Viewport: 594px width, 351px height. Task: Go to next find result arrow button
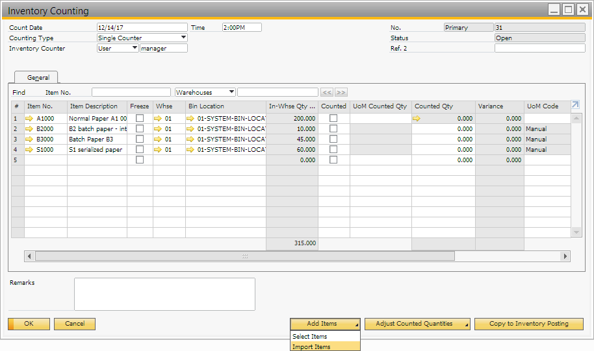pos(341,93)
